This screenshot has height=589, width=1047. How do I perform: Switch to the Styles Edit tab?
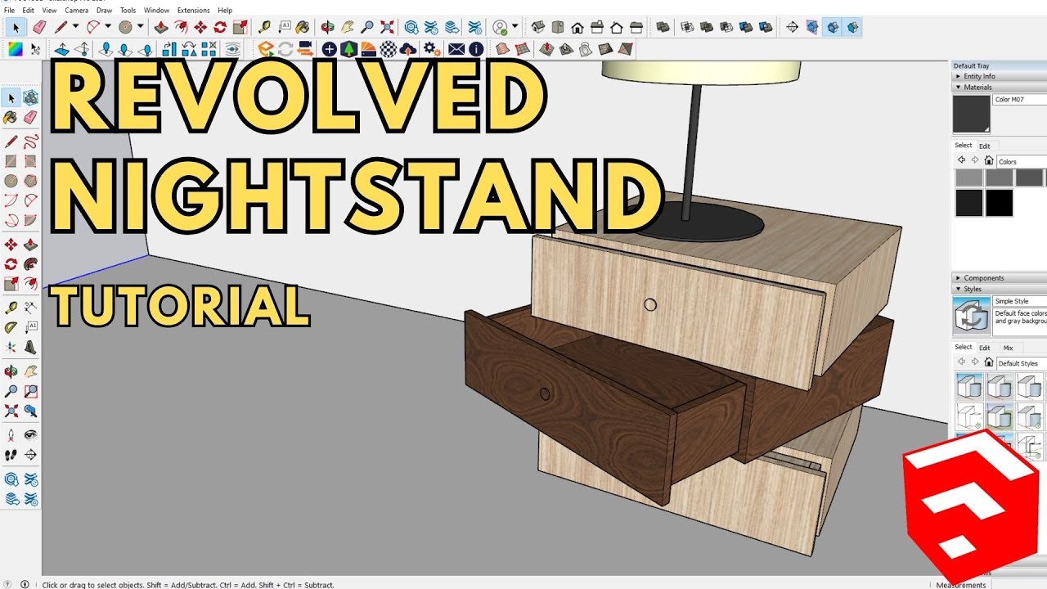[x=985, y=348]
